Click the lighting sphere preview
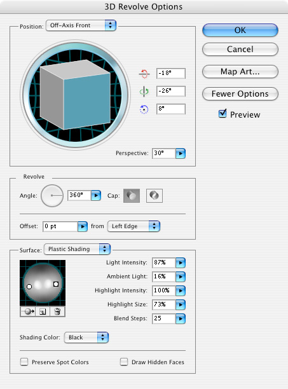Viewport: 288px width, 389px height. (43, 283)
